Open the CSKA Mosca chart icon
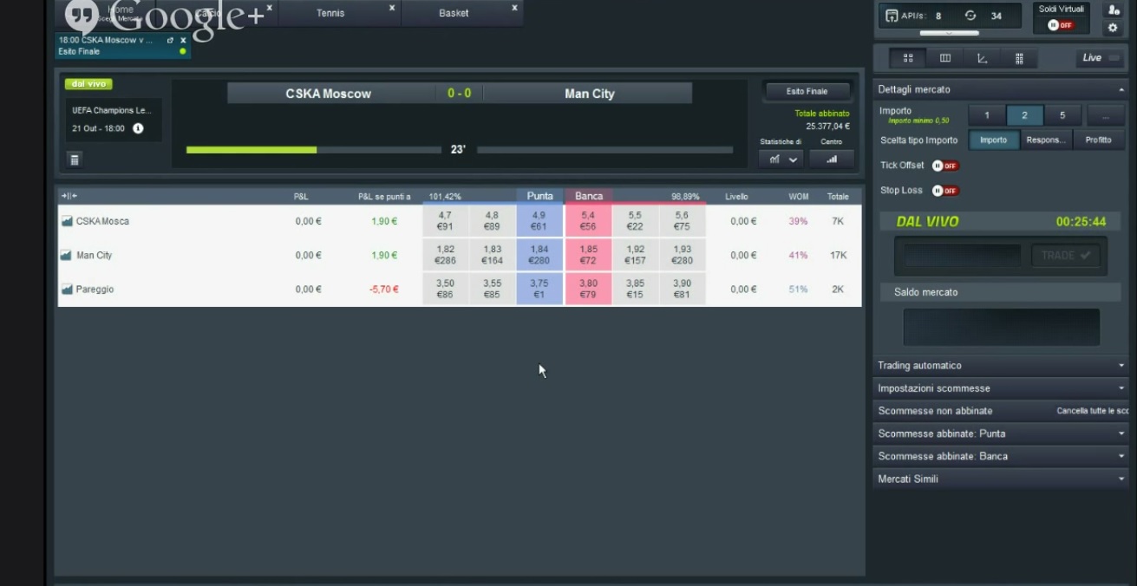 pos(67,221)
